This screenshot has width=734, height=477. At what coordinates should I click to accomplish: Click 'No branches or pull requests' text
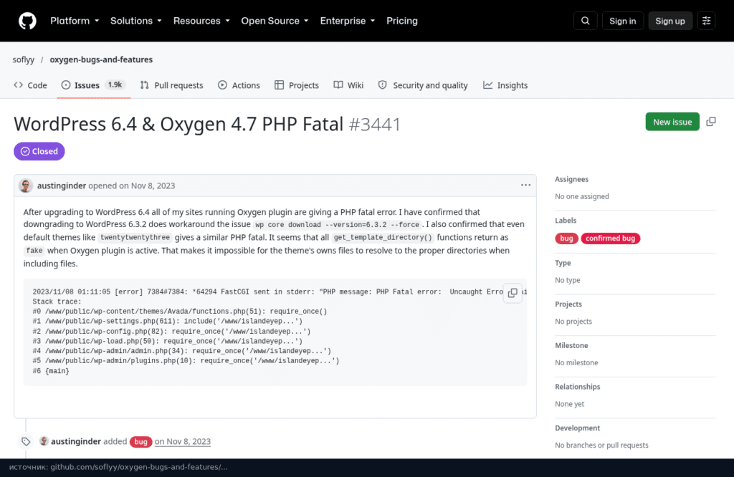click(601, 445)
